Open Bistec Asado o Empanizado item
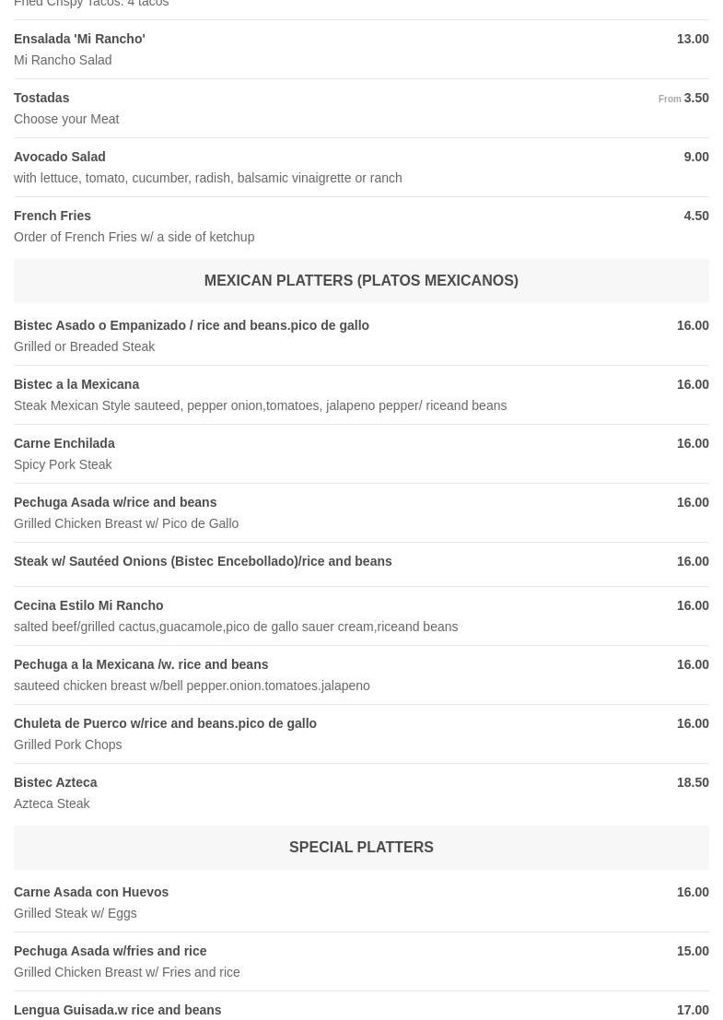The image size is (723, 1020). pyautogui.click(x=192, y=325)
